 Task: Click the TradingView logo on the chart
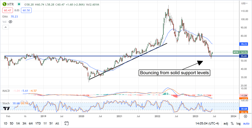[7, 109]
